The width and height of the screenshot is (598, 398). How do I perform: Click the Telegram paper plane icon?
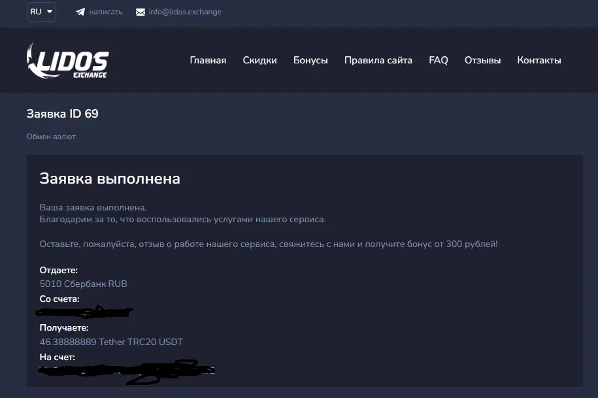tap(80, 12)
